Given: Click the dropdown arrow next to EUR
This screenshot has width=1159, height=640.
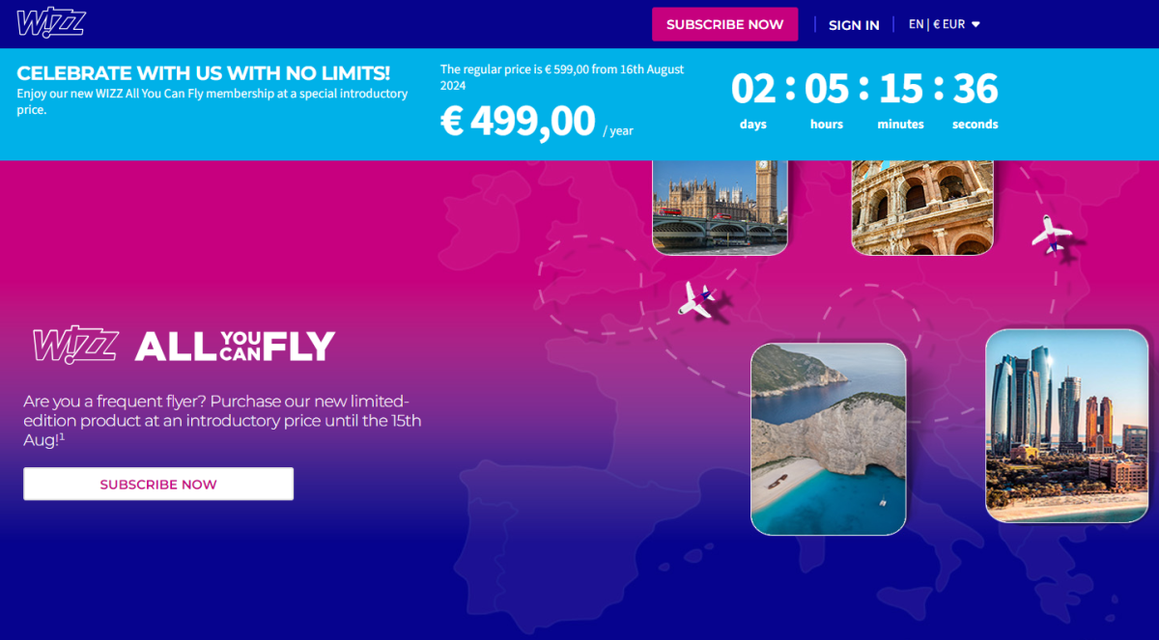Looking at the screenshot, I should [975, 24].
